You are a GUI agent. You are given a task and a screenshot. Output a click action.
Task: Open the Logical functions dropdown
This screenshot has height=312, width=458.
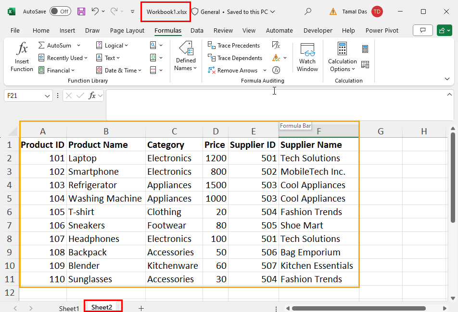tap(112, 45)
